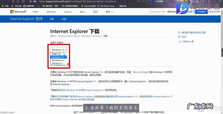Open the Office nav item
Screen dimensions: 223x114
35,12
